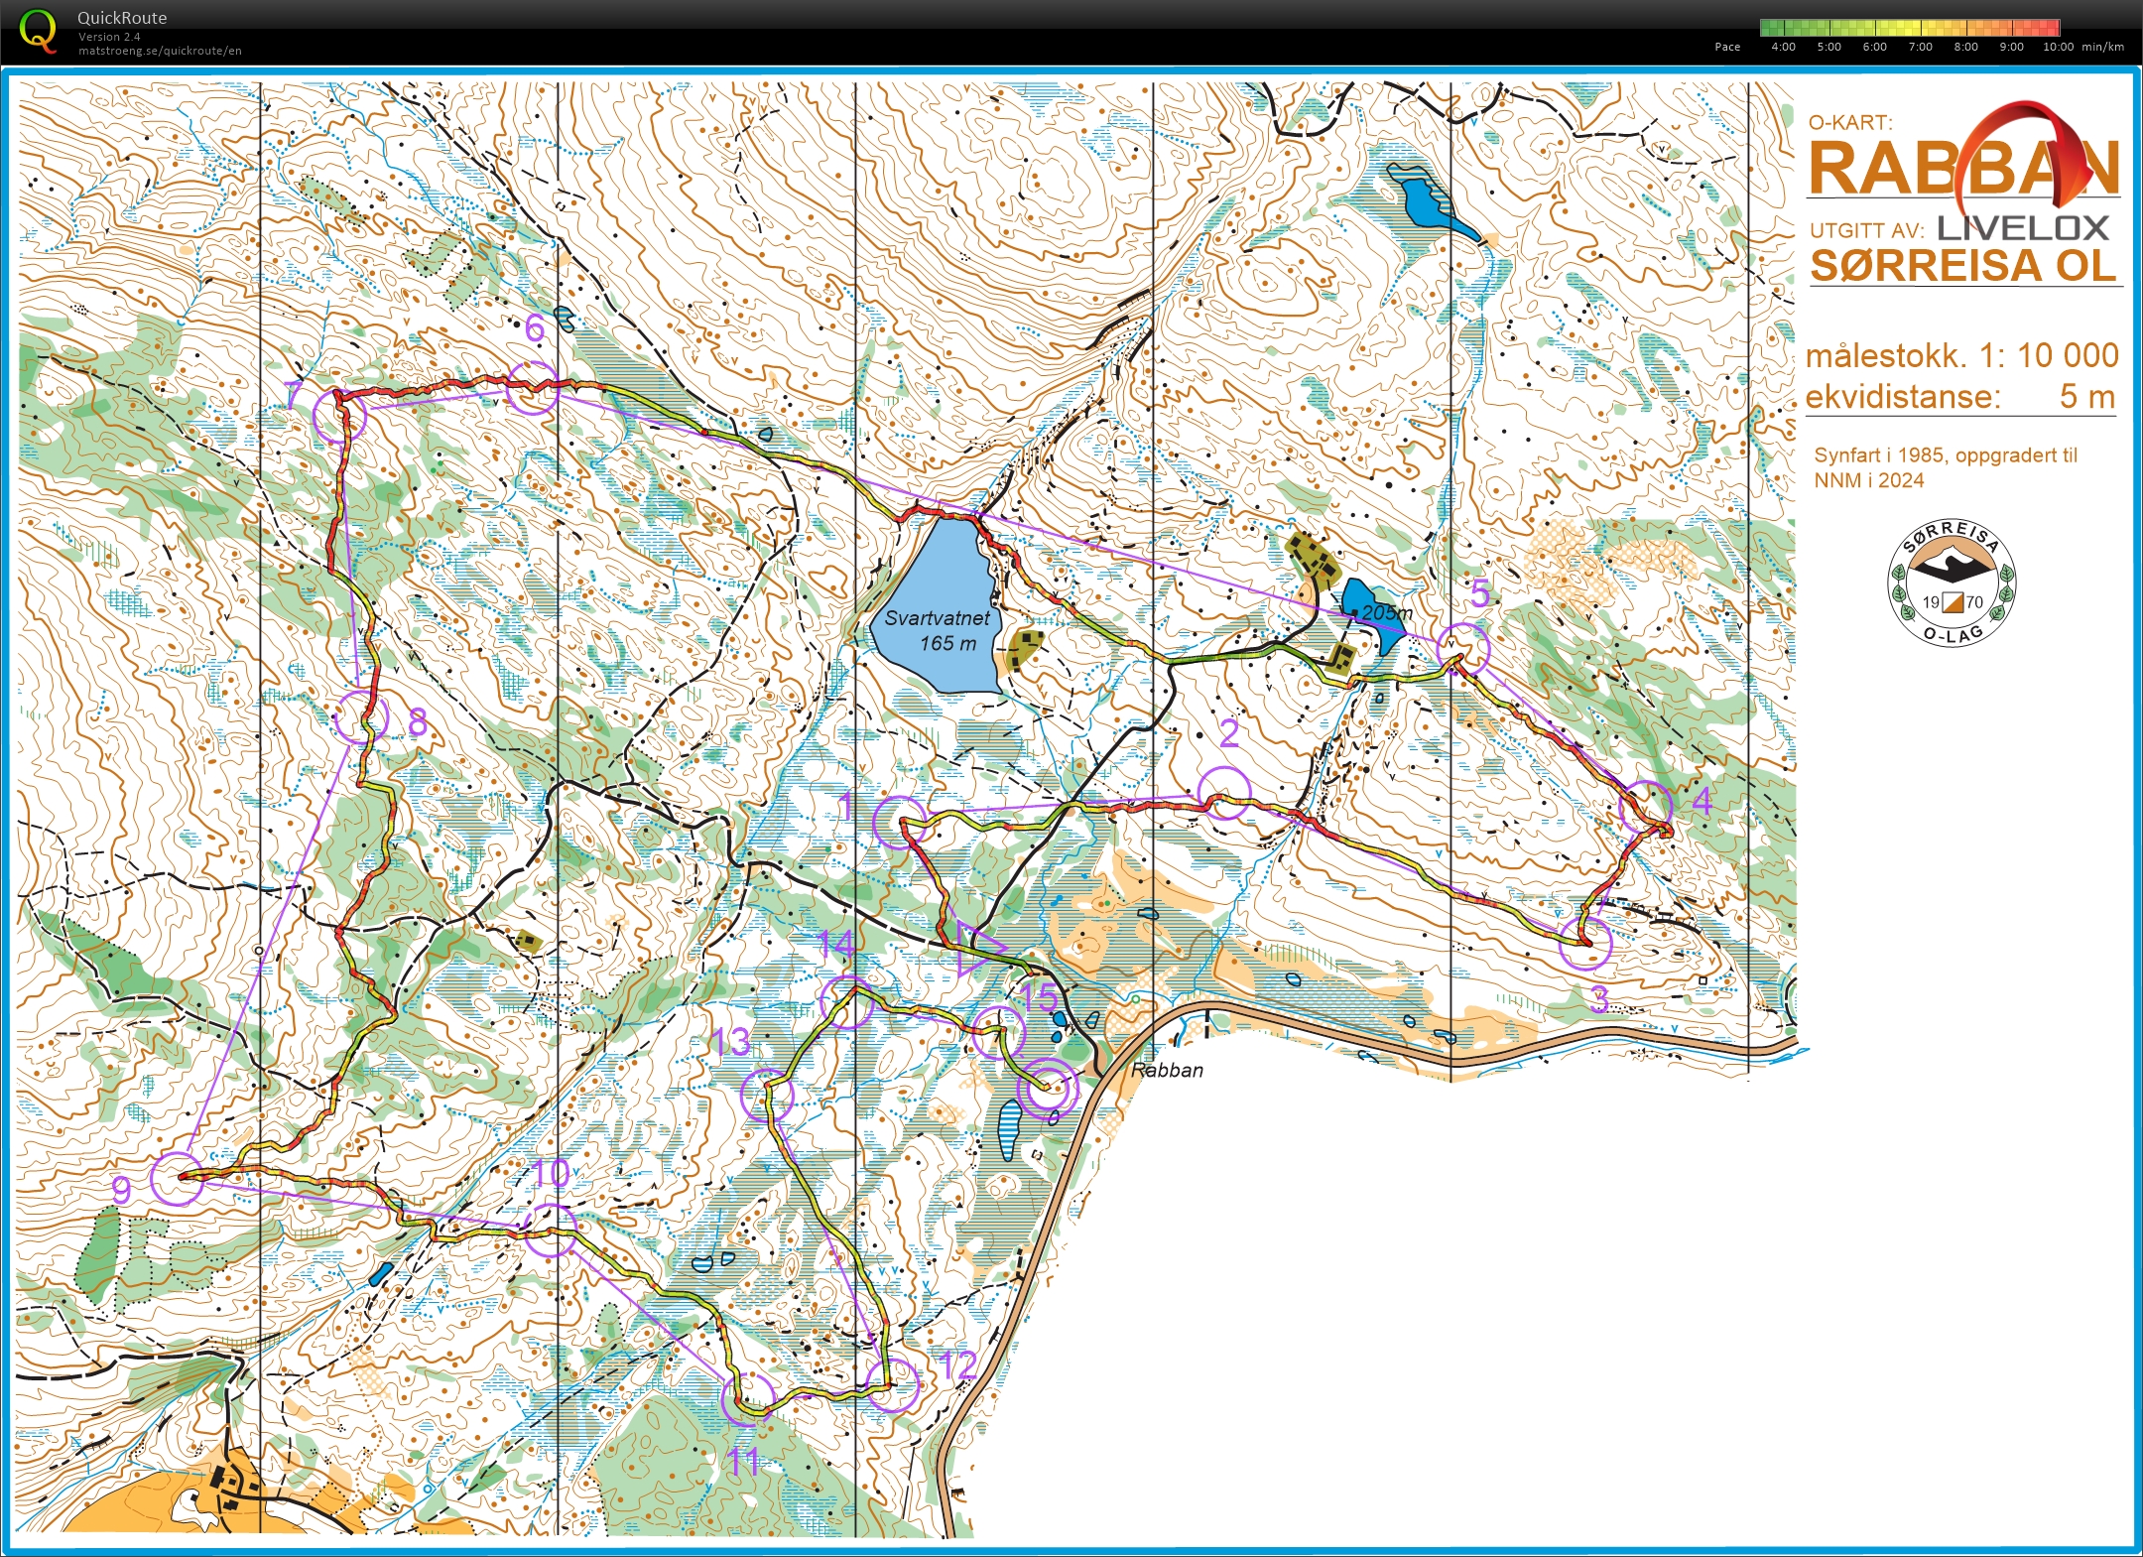Select the start triangle on the map

click(981, 948)
